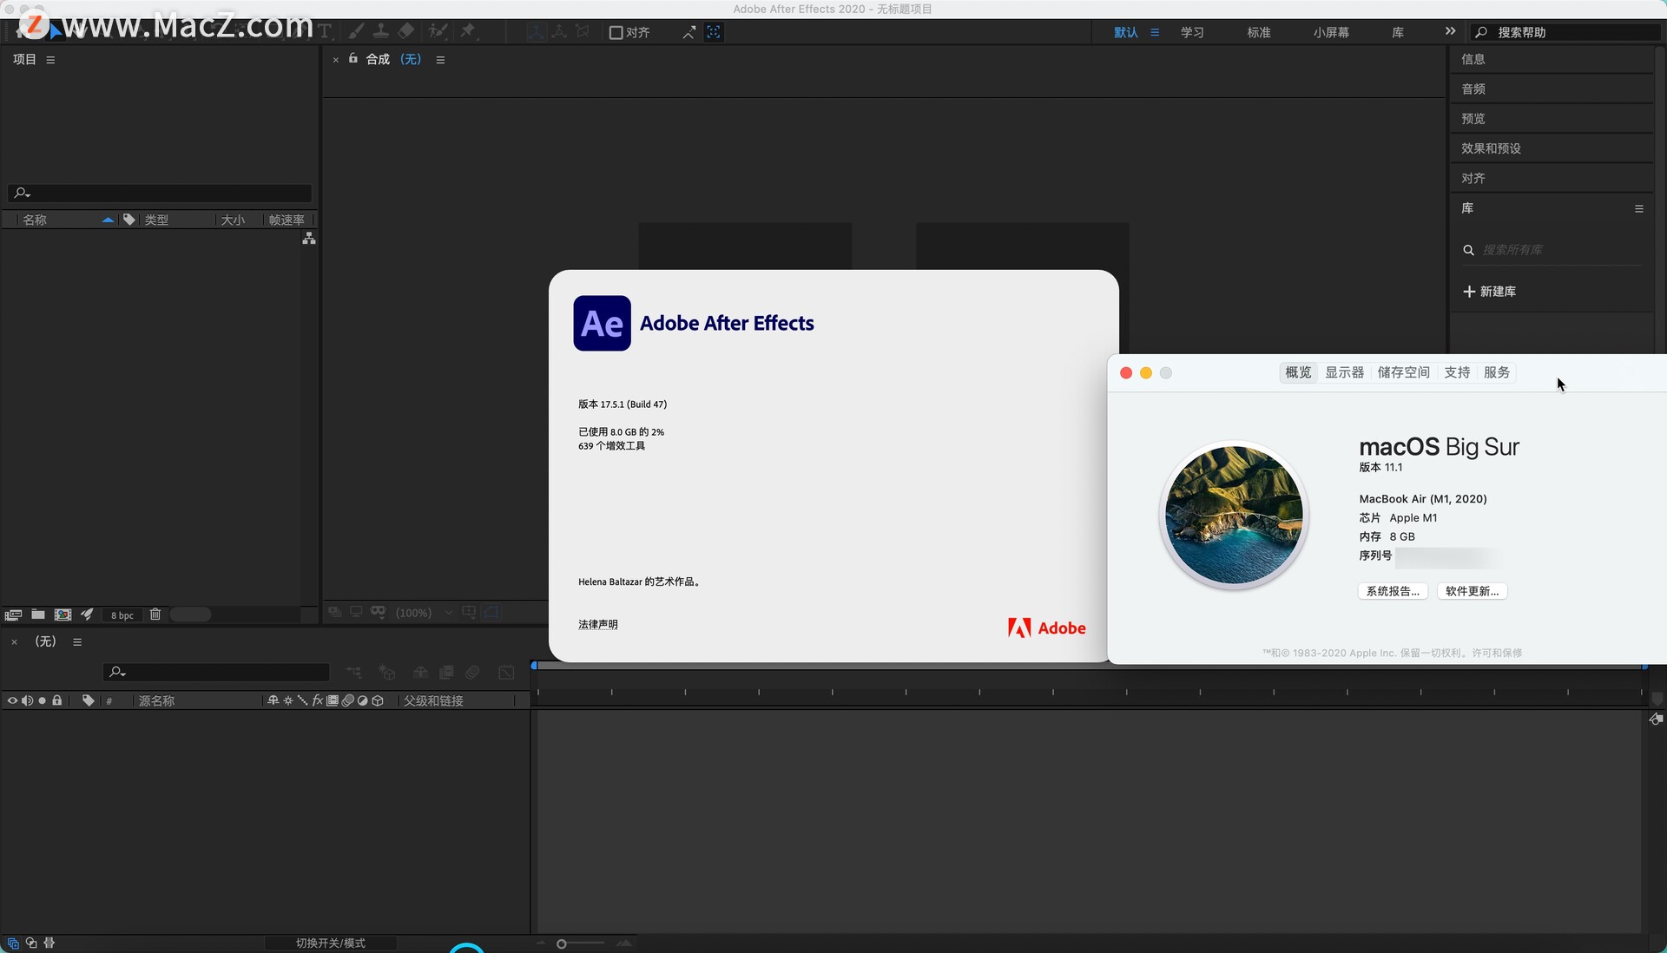Viewport: 1667px width, 953px height.
Task: Open project flowchart view icon
Action: click(x=308, y=238)
